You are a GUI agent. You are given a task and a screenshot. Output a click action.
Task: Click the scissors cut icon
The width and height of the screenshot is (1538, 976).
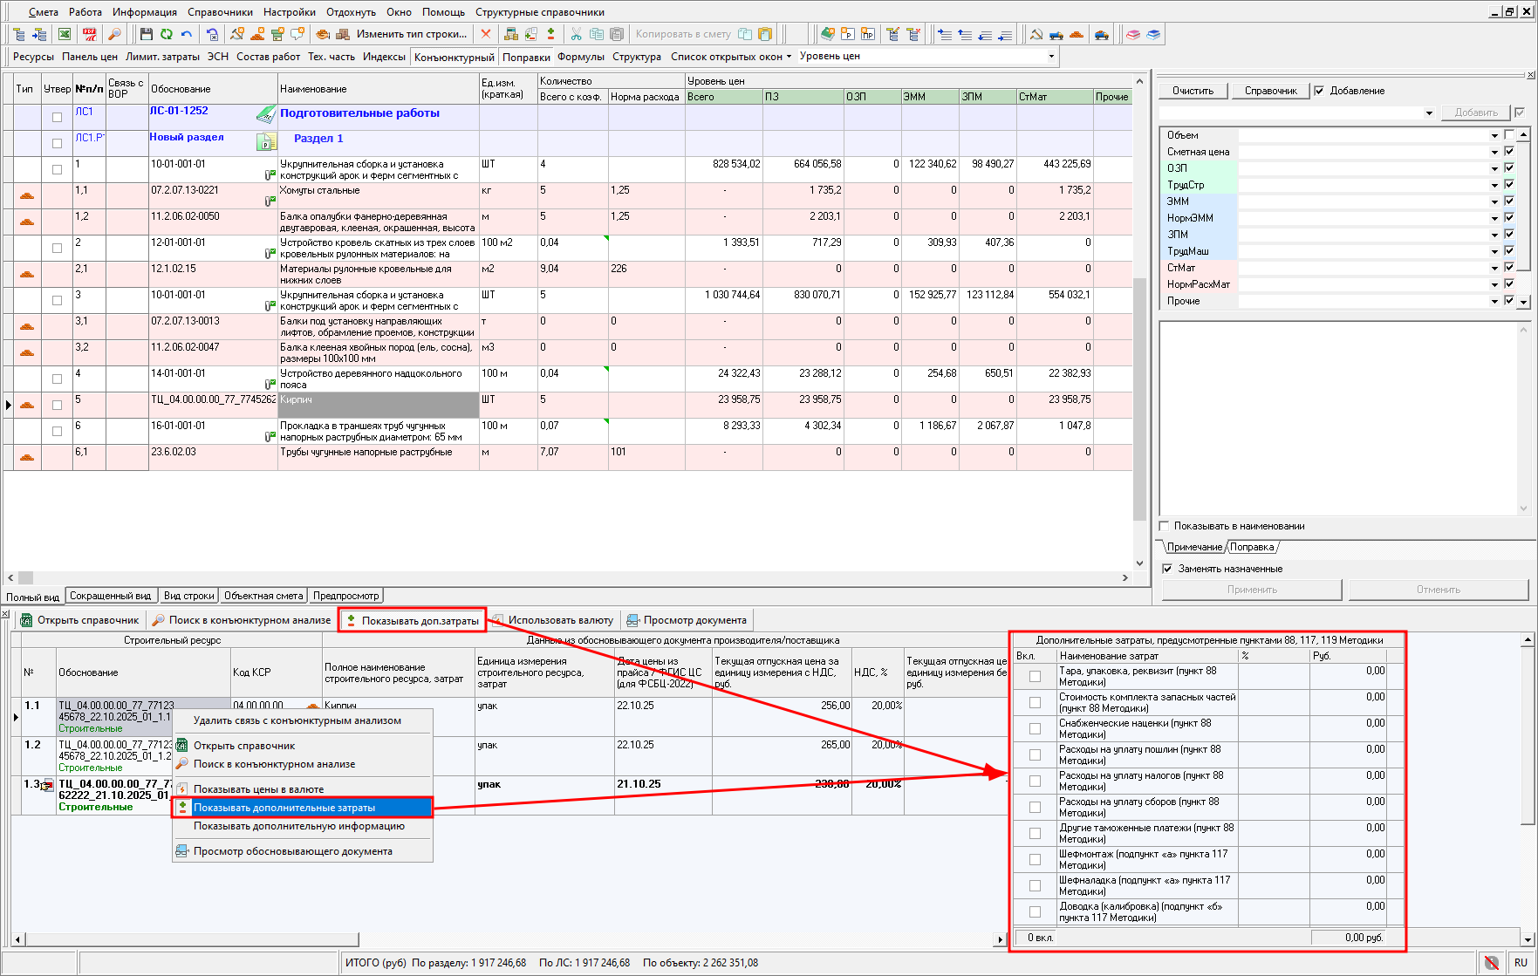point(576,34)
